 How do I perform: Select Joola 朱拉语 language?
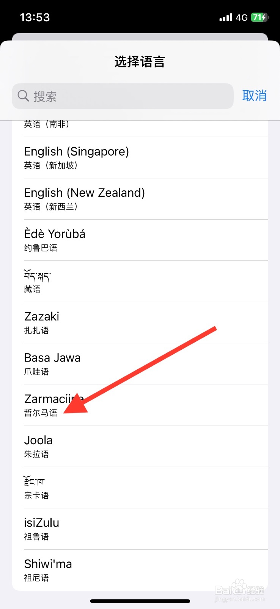(140, 446)
